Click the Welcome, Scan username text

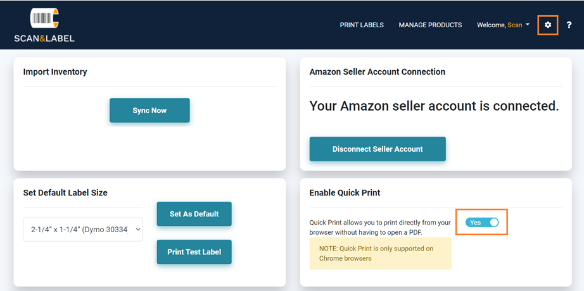point(500,25)
